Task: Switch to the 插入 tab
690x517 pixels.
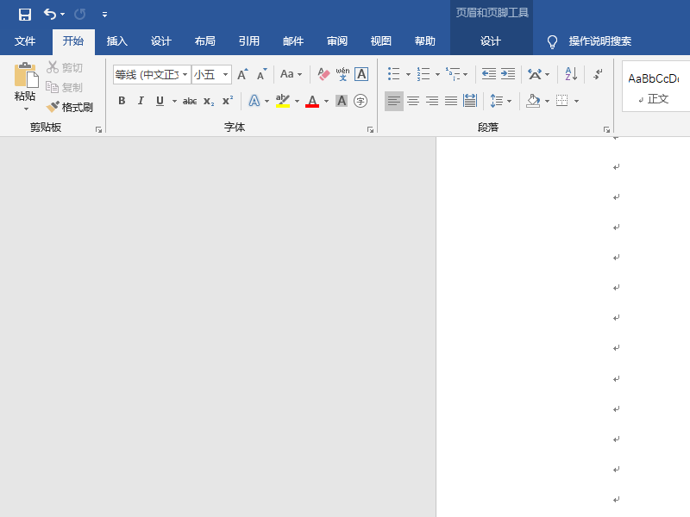Action: tap(116, 41)
